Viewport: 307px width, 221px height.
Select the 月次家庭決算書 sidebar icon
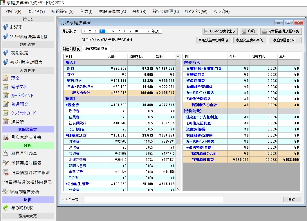coord(6,137)
